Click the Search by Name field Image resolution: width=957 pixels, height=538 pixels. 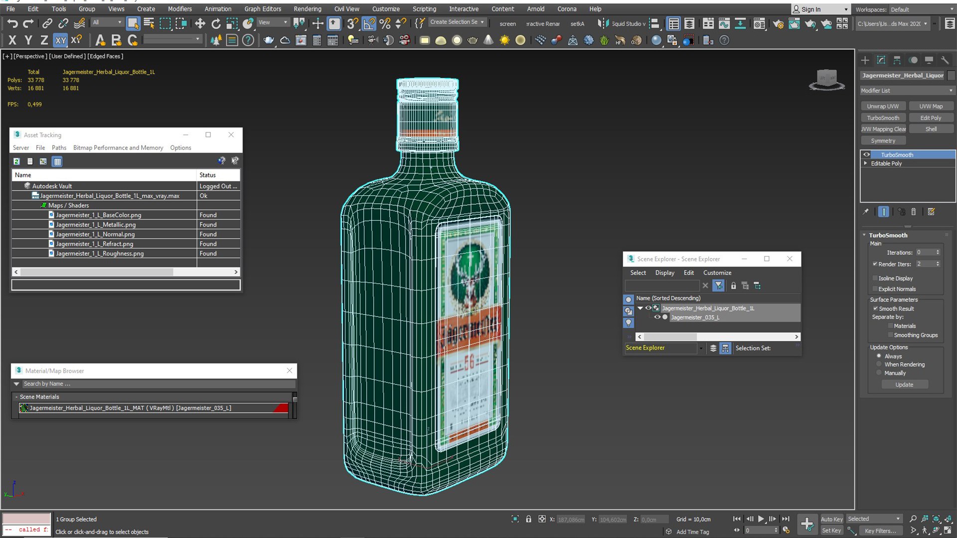[159, 384]
